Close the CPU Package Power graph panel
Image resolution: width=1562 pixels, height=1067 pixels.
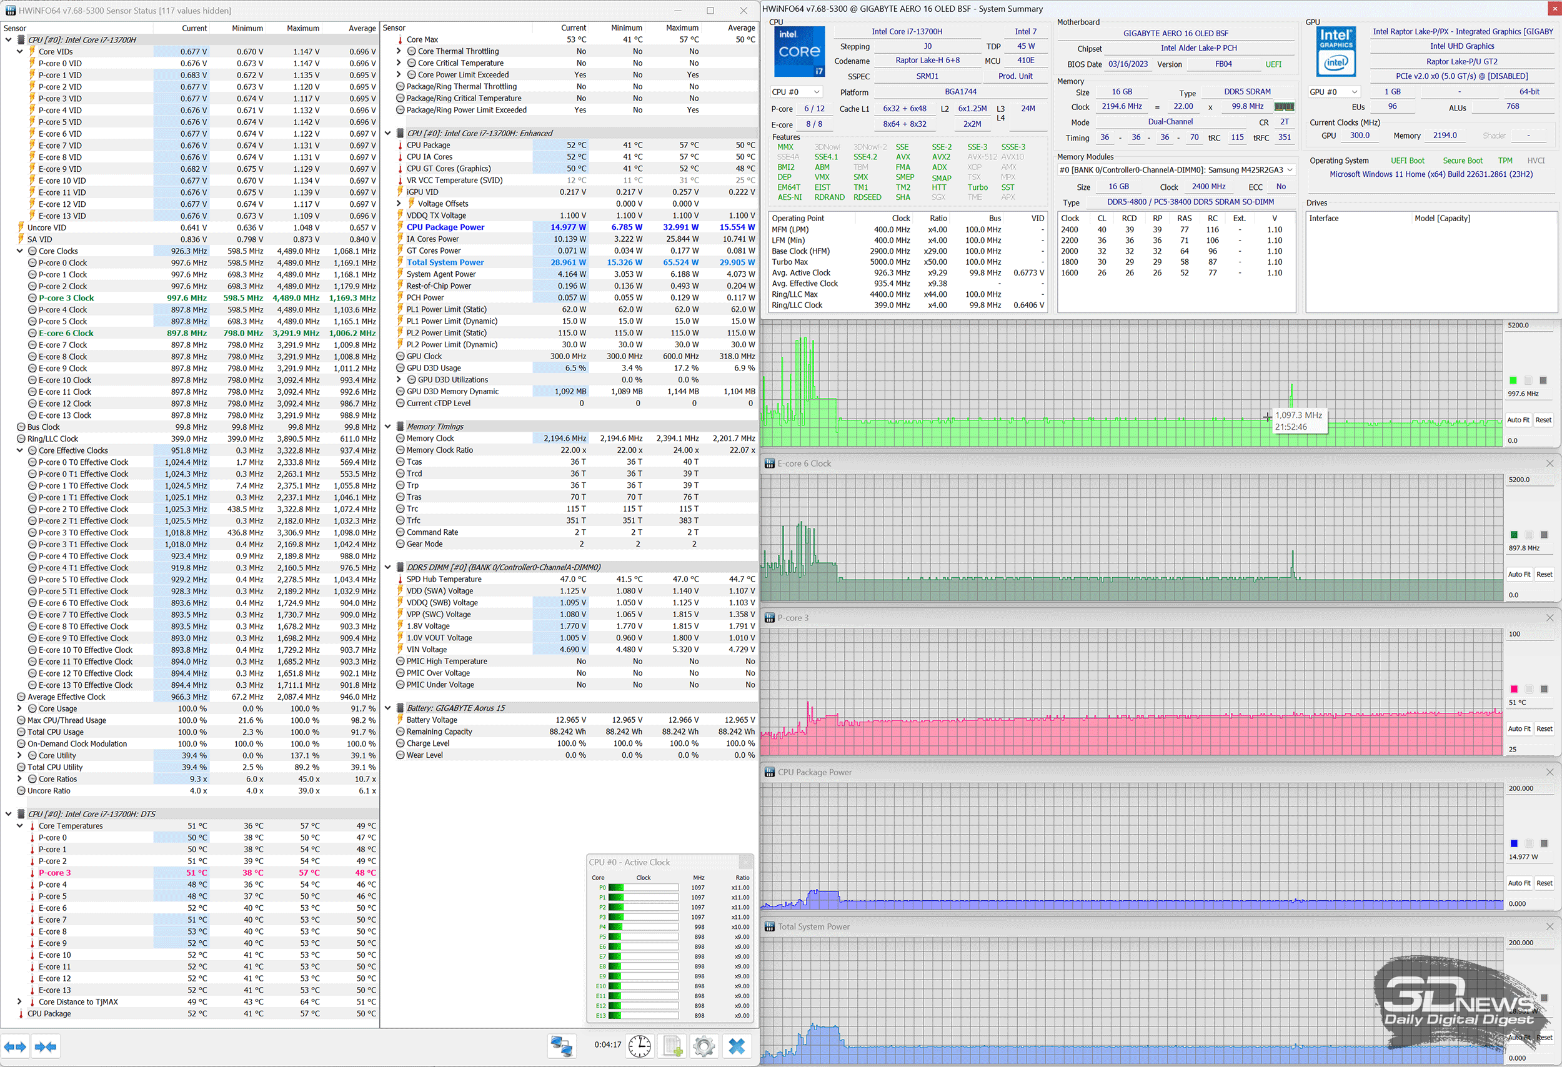pyautogui.click(x=1550, y=773)
